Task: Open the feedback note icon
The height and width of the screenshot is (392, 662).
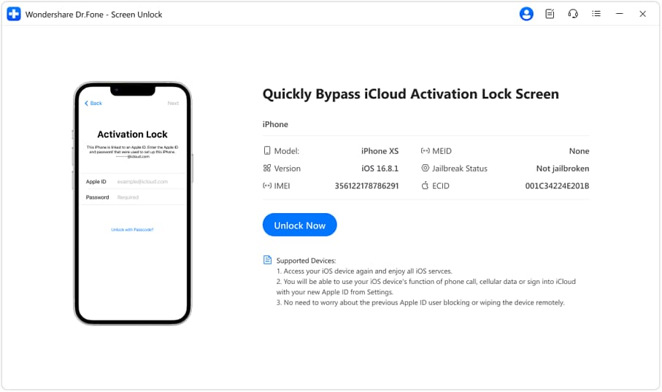Action: pyautogui.click(x=550, y=14)
